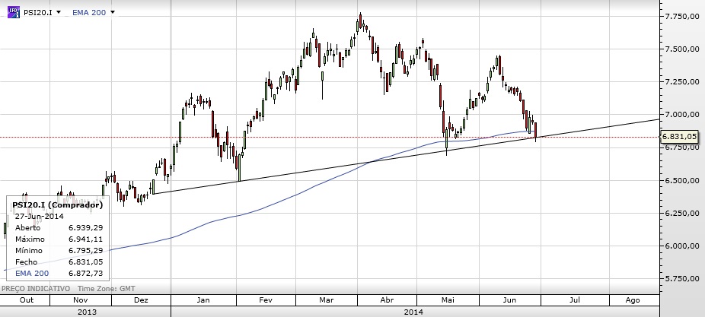
Task: Click the 7.250,00 price axis label
Action: pos(682,81)
